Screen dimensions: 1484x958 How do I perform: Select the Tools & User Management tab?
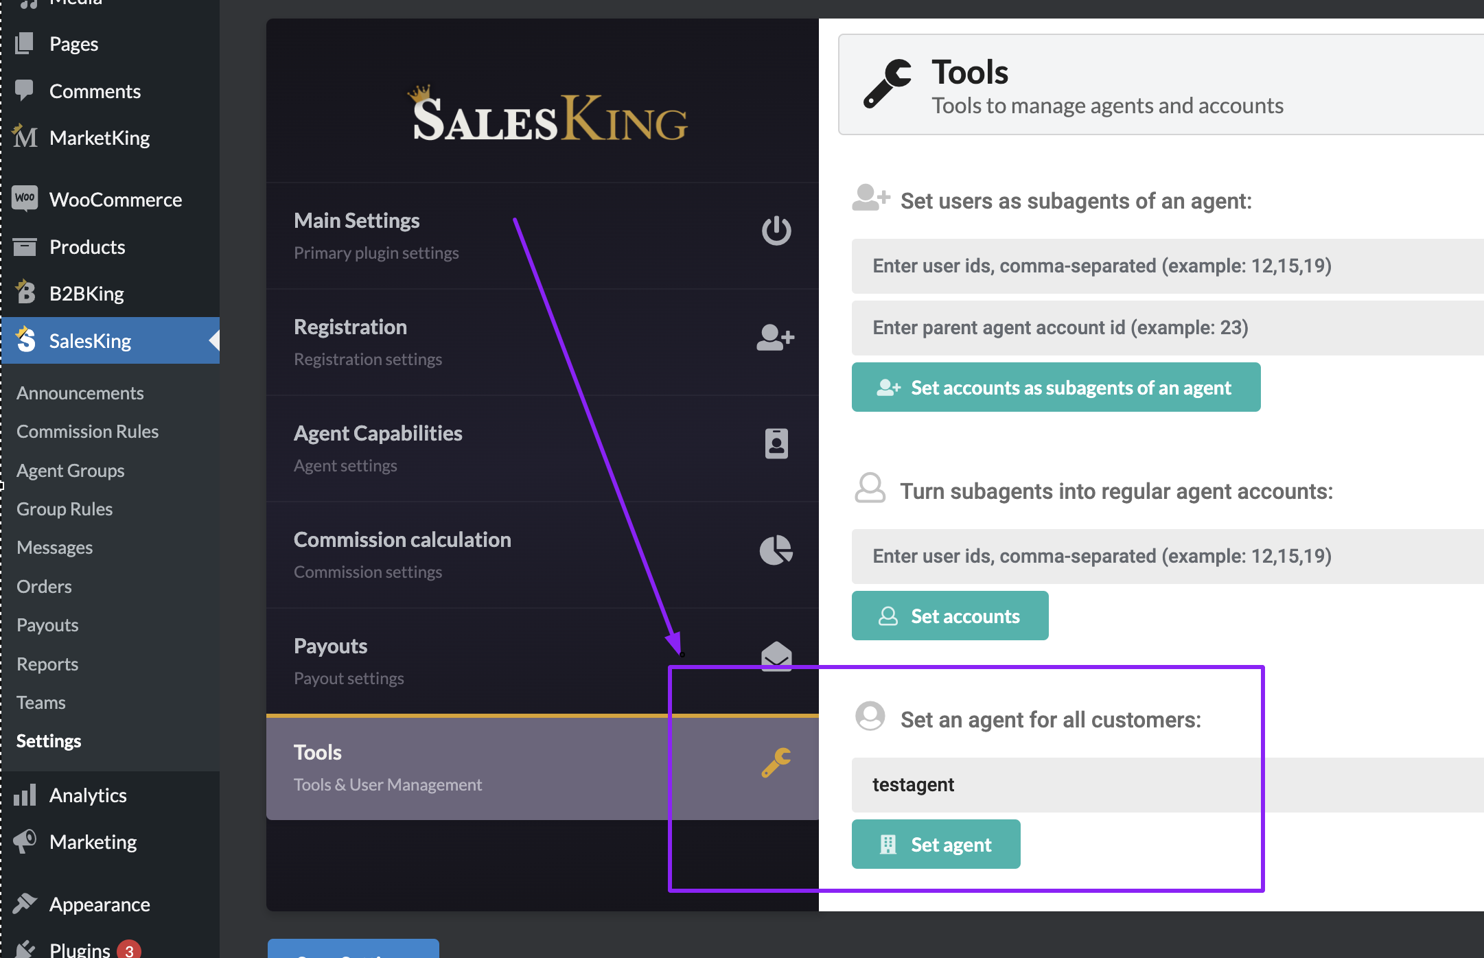click(542, 767)
